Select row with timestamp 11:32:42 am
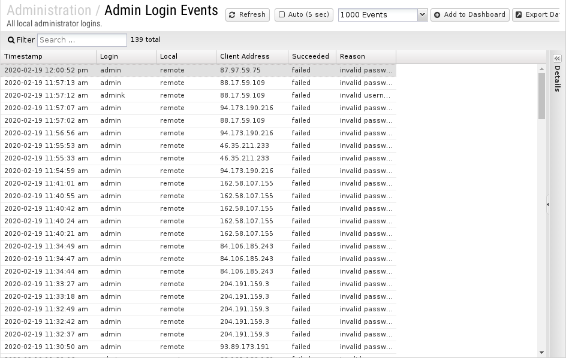This screenshot has height=358, width=566. pyautogui.click(x=198, y=322)
